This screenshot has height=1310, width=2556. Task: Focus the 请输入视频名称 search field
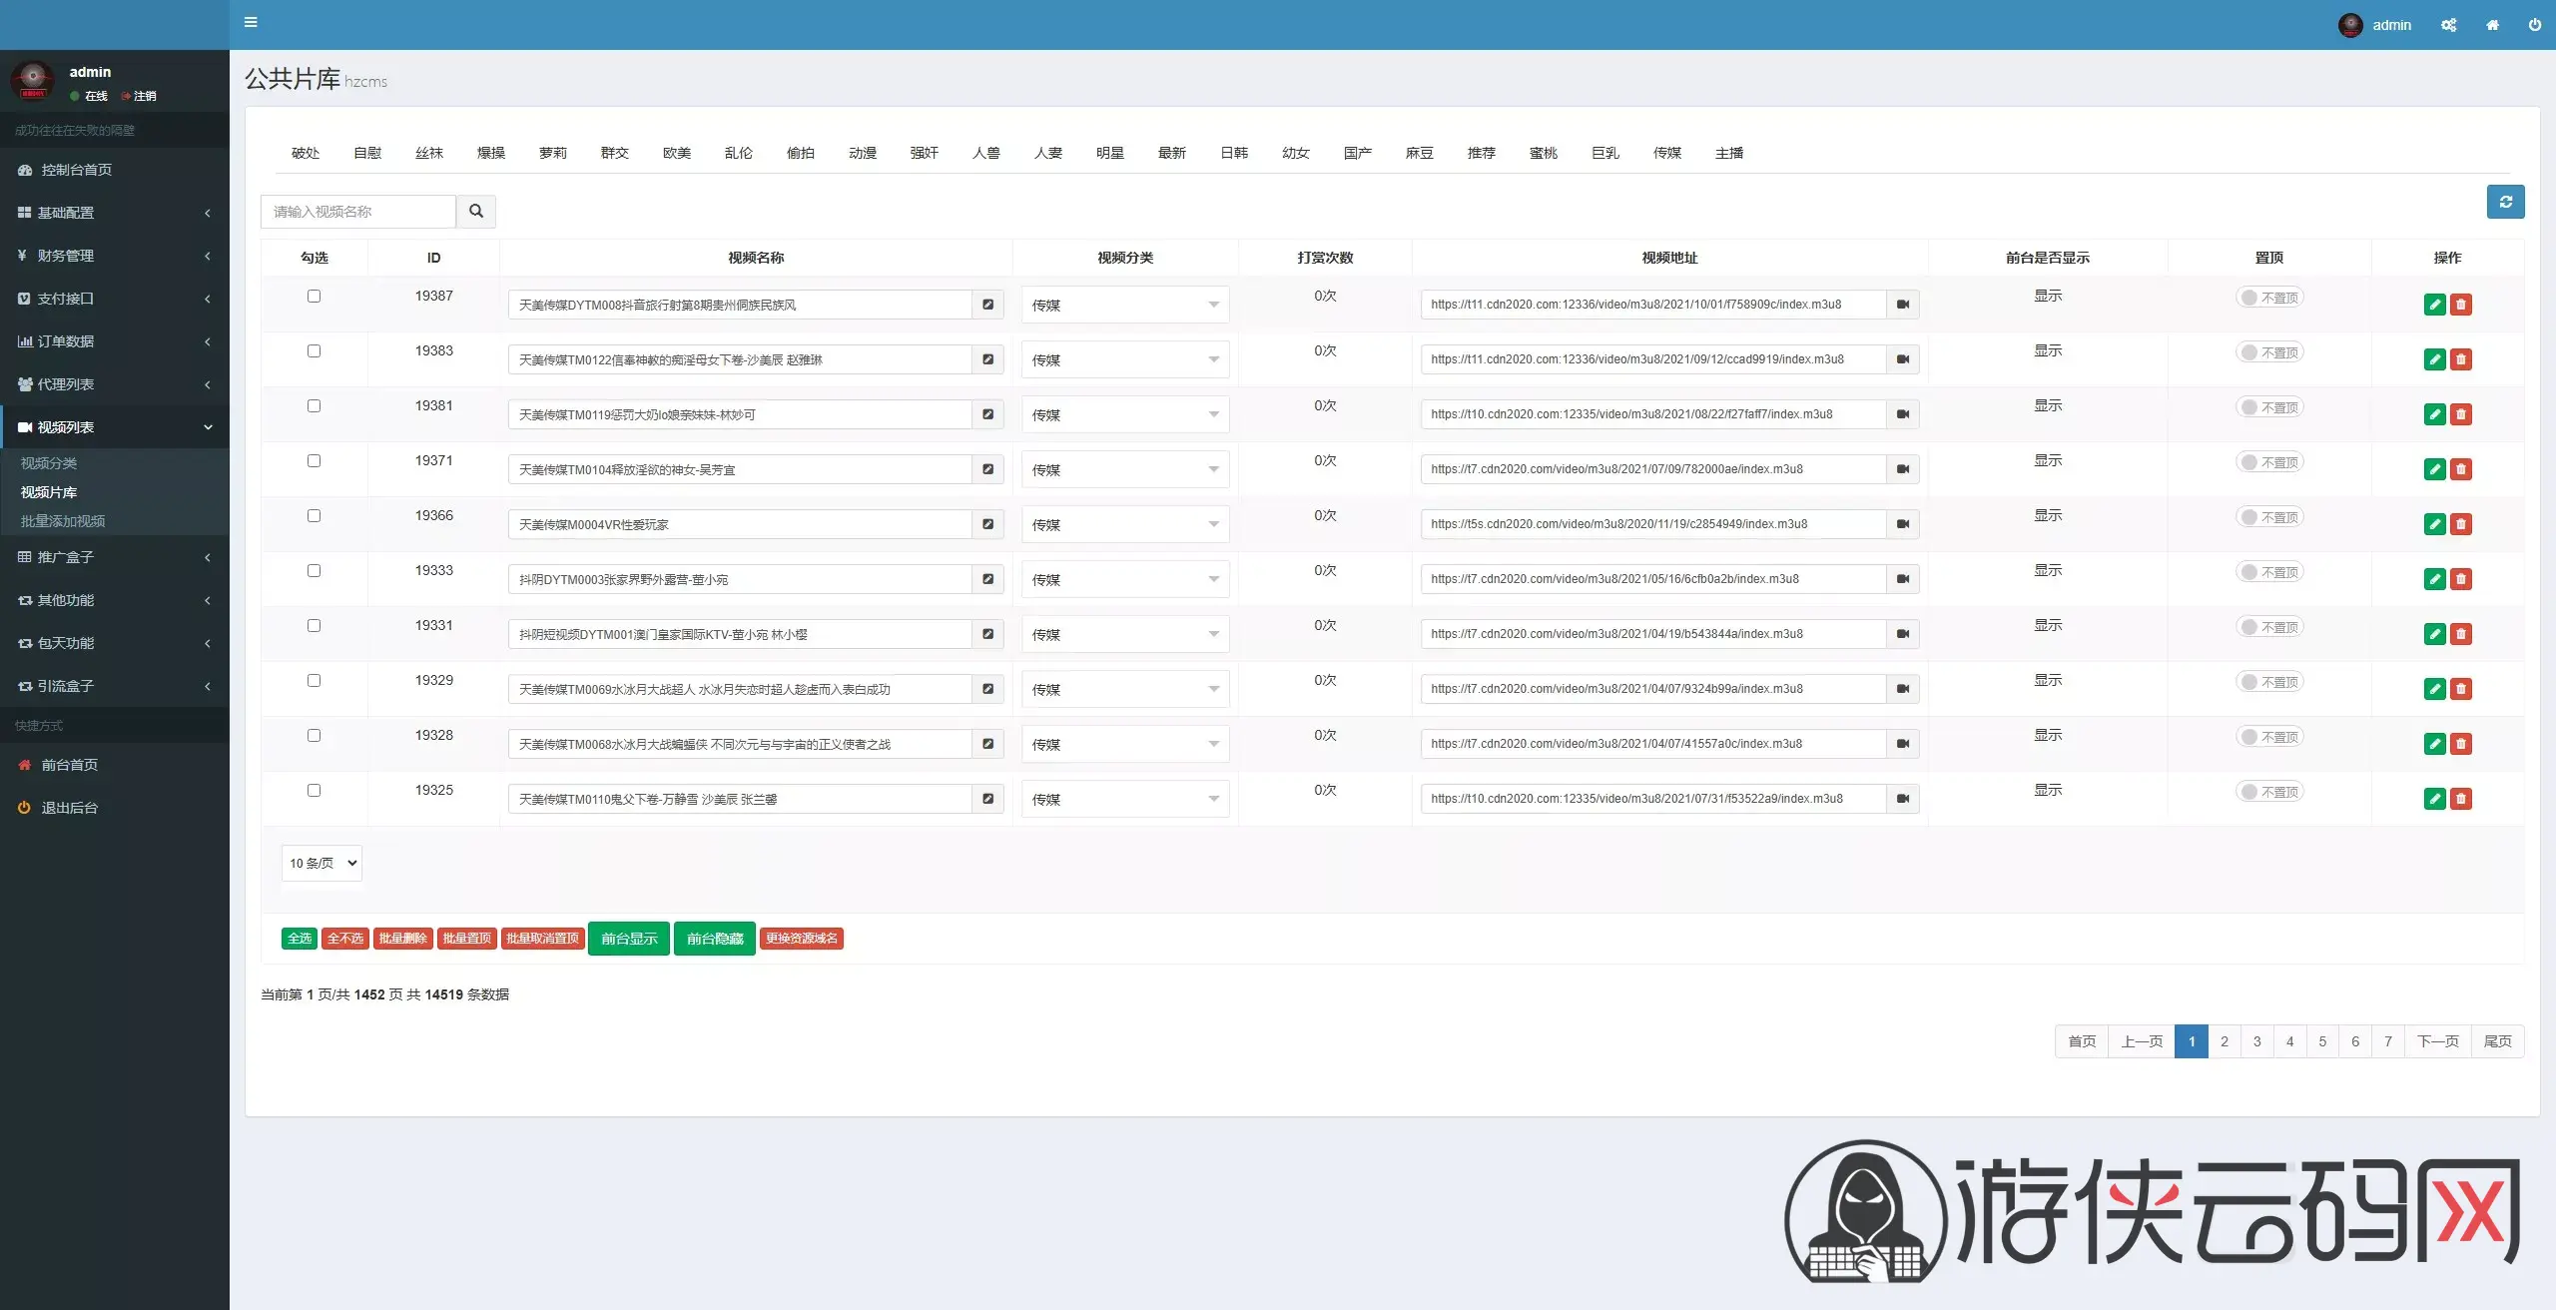pos(358,212)
